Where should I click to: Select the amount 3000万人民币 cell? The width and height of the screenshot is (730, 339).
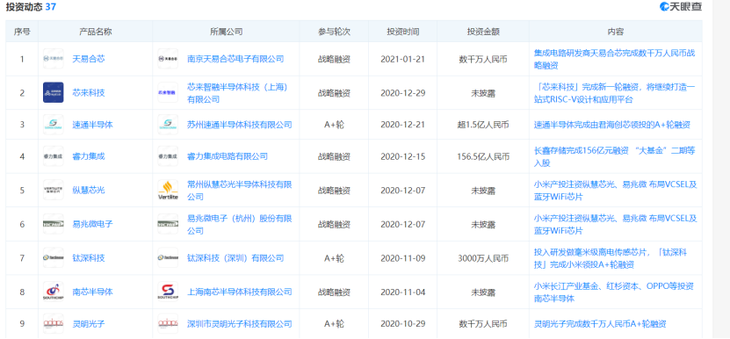[x=483, y=258]
